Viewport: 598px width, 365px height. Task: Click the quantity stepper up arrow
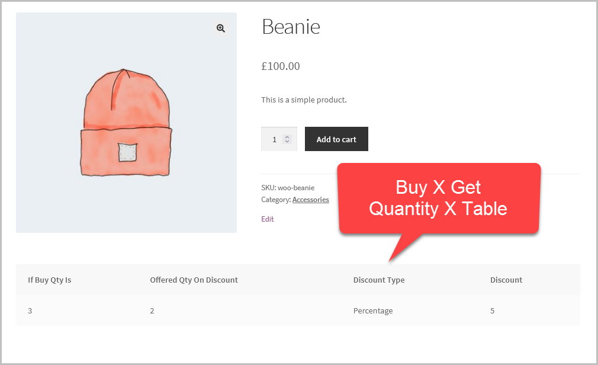(x=288, y=136)
